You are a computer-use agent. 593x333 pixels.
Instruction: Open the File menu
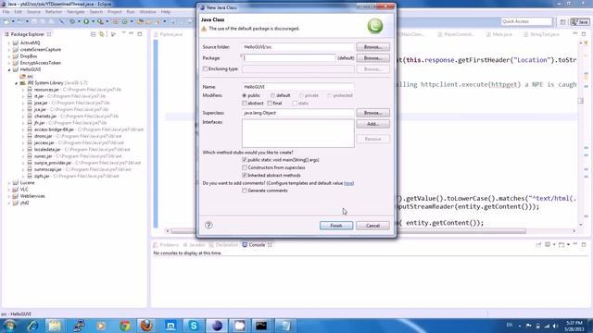coord(6,12)
